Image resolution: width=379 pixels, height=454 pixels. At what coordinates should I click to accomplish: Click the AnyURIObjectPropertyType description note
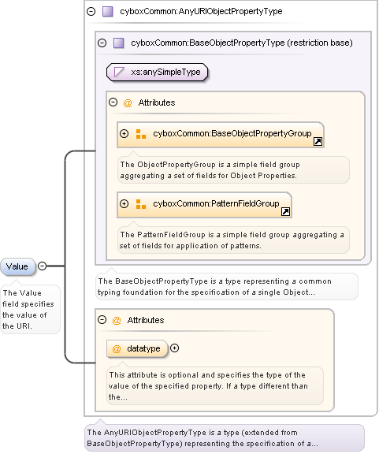[x=224, y=437]
